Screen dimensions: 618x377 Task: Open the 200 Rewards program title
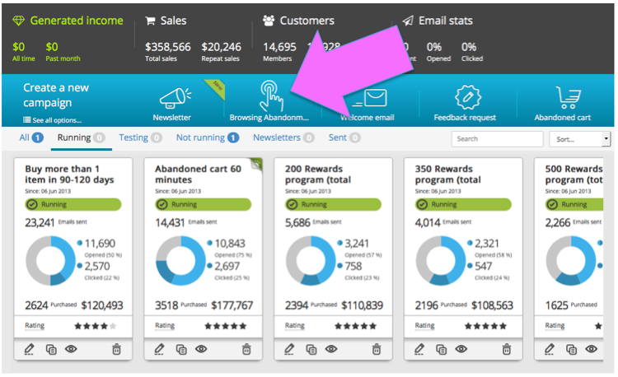(318, 175)
